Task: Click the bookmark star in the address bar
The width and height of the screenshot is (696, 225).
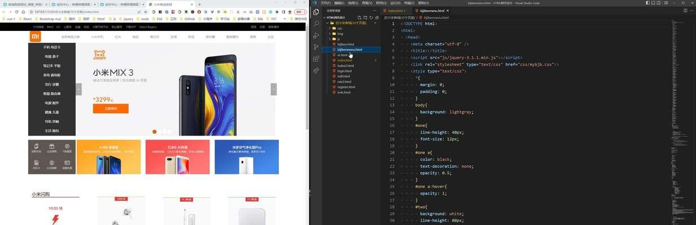Action: pos(146,12)
